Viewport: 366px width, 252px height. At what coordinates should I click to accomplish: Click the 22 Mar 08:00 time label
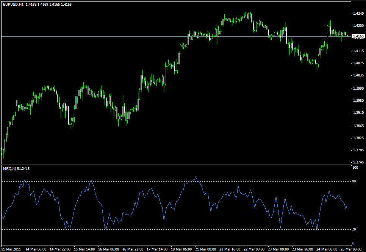pos(254,249)
